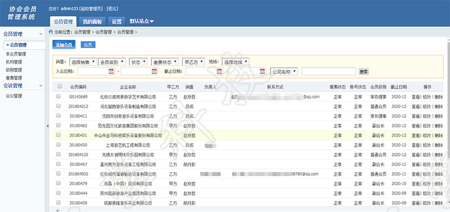This screenshot has height=212, width=450.
Task: Click company name 温州南方游乐设备工程有限公司
Action: point(128,164)
